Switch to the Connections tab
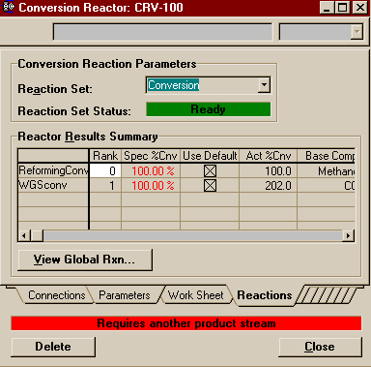The image size is (371, 367). (56, 295)
